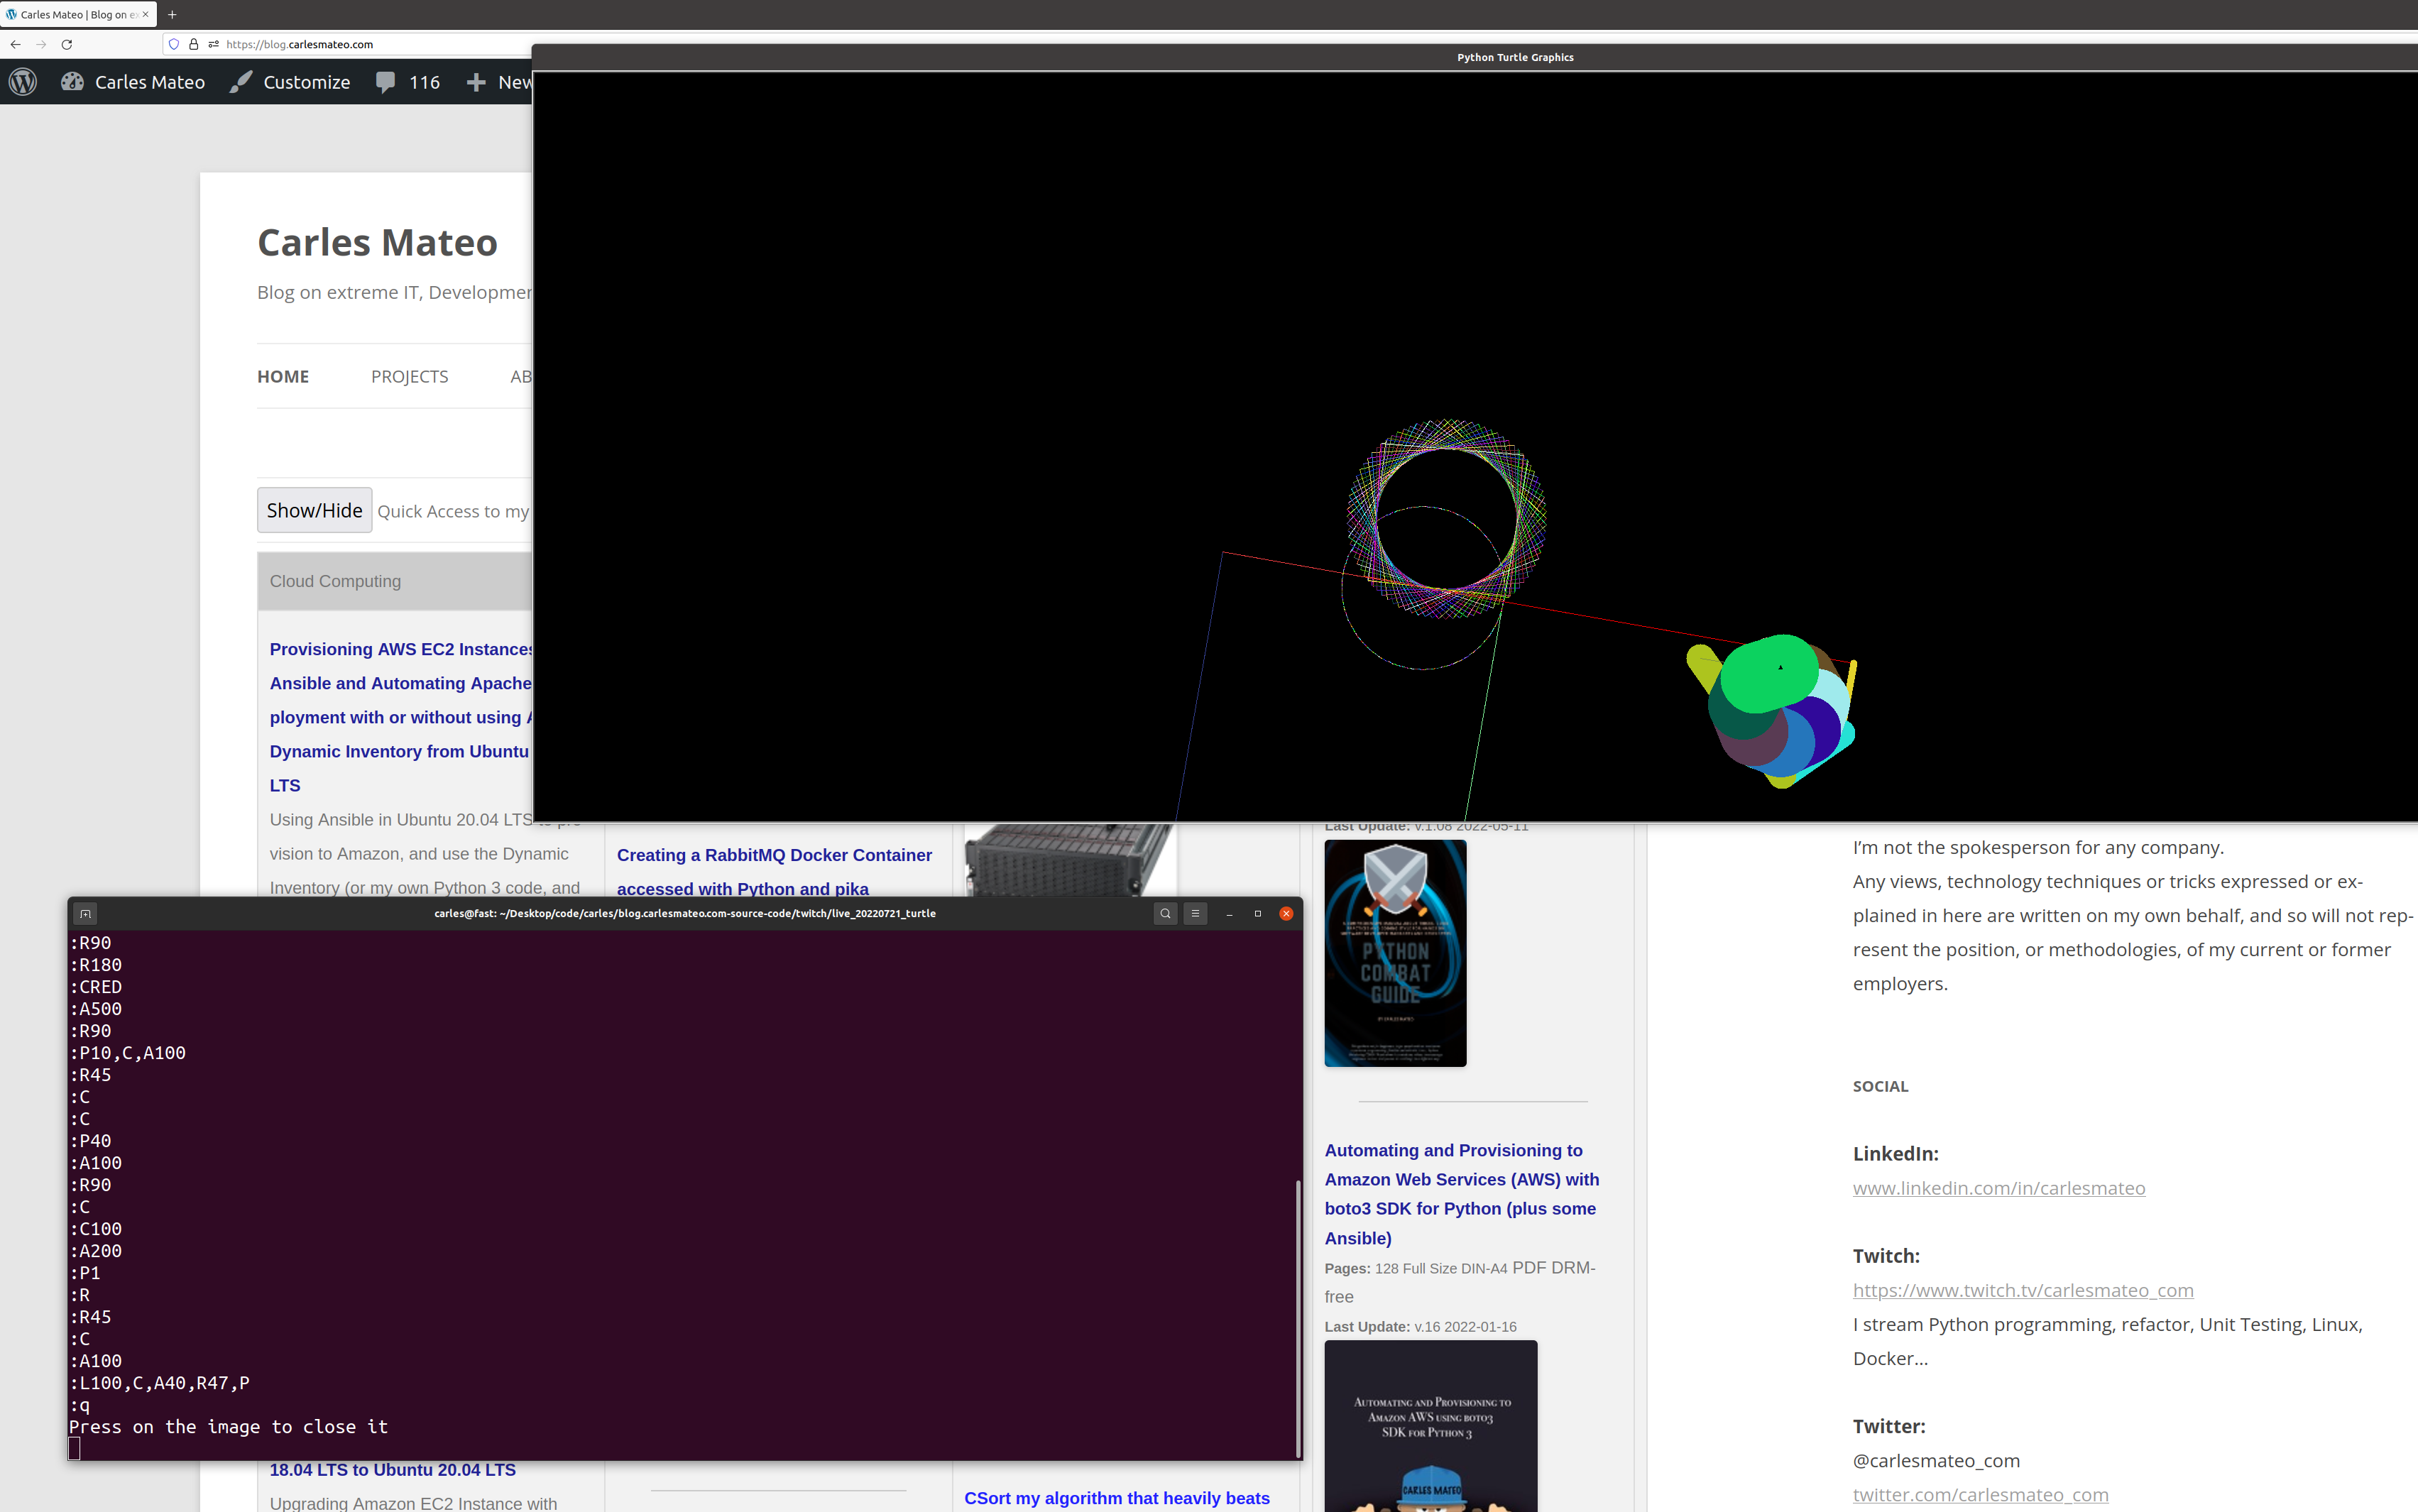Viewport: 2418px width, 1512px height.
Task: Minimize the terminal window
Action: (1229, 913)
